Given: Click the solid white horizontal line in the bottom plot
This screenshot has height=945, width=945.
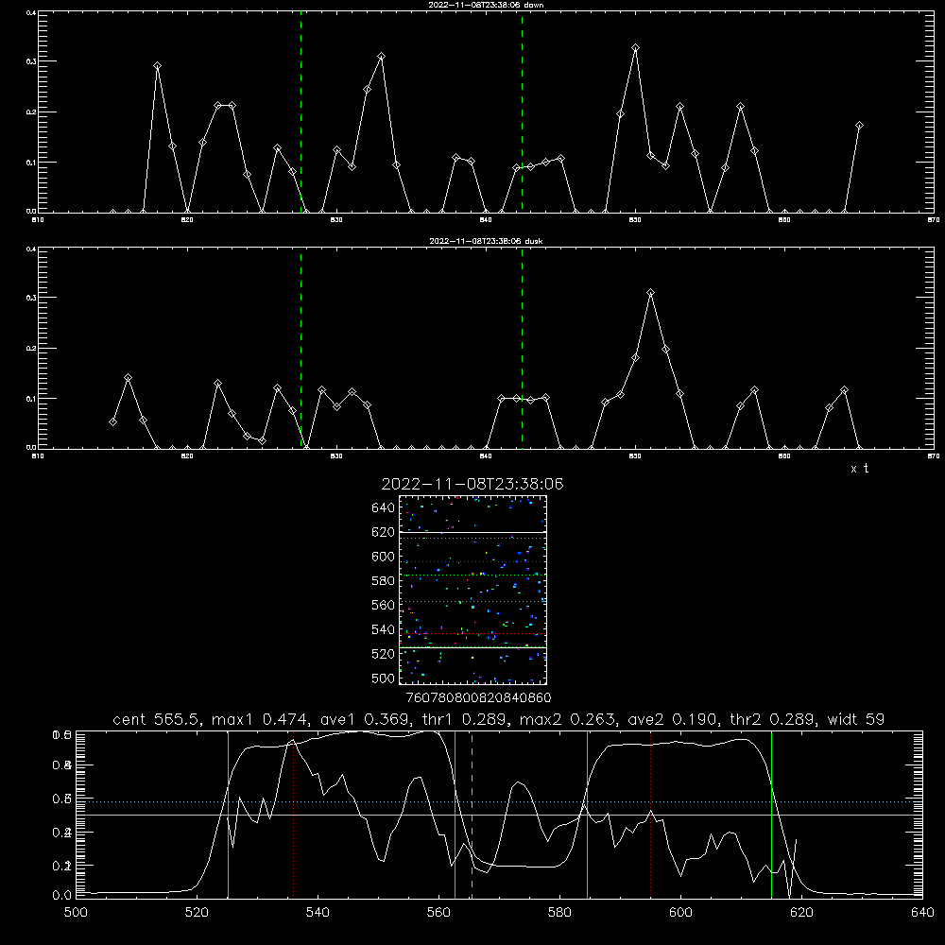Looking at the screenshot, I should coord(499,815).
